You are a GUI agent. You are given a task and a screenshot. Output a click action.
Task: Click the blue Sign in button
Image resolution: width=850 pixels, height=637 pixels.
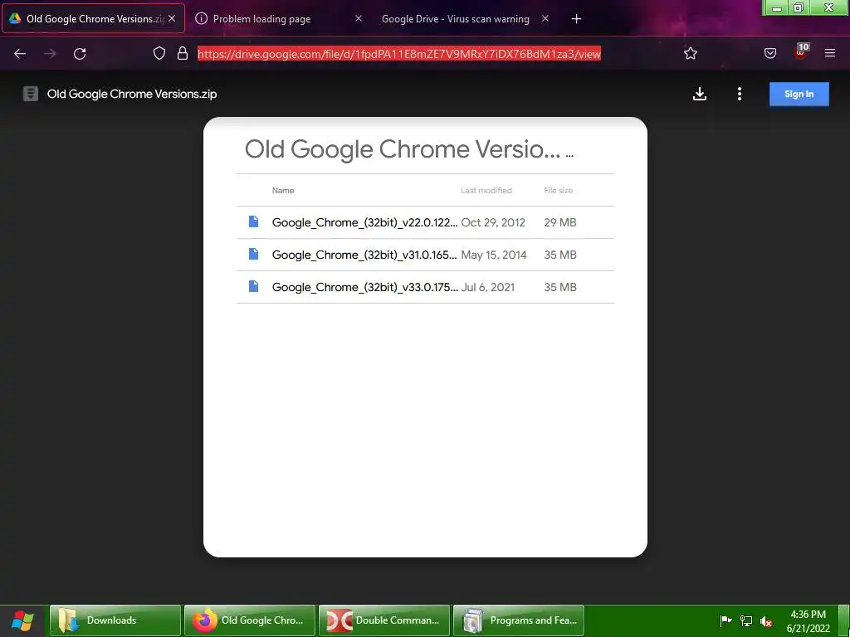(x=799, y=94)
